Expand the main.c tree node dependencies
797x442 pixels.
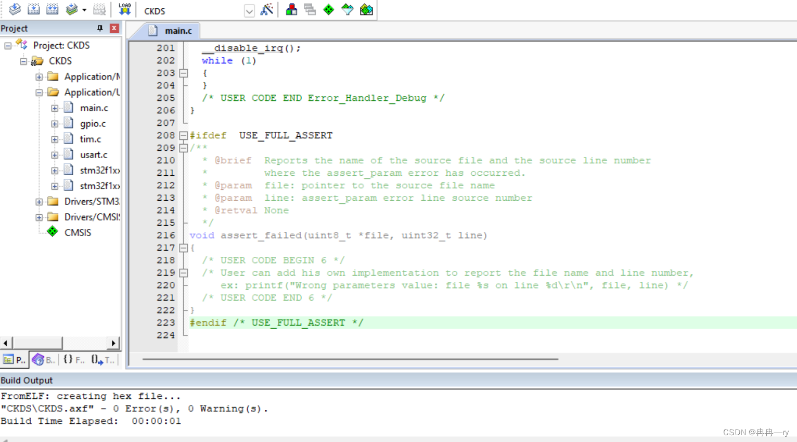(x=55, y=108)
